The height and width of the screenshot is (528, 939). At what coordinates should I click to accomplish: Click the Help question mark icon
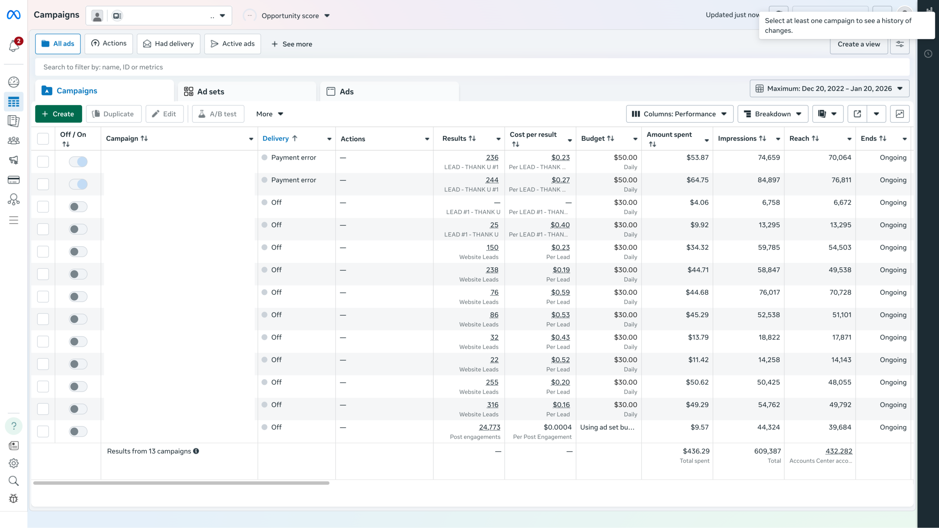(14, 426)
